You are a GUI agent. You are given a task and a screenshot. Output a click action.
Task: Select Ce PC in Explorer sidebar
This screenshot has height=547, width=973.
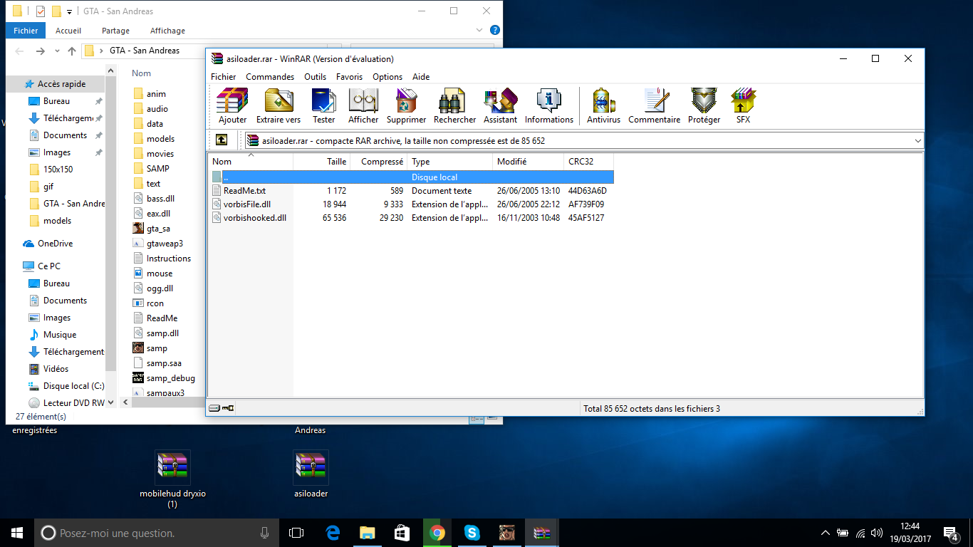click(x=48, y=266)
